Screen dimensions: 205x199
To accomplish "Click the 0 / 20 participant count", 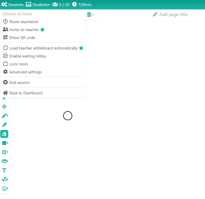I will [64, 5].
